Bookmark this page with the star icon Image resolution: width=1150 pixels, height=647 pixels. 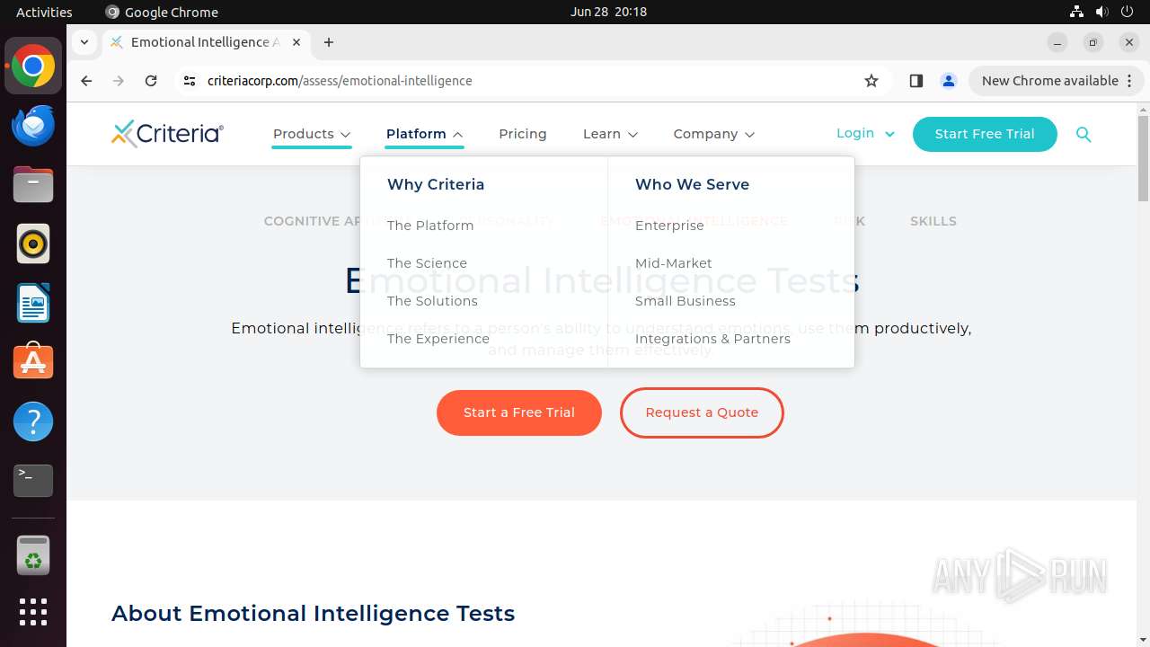871,81
